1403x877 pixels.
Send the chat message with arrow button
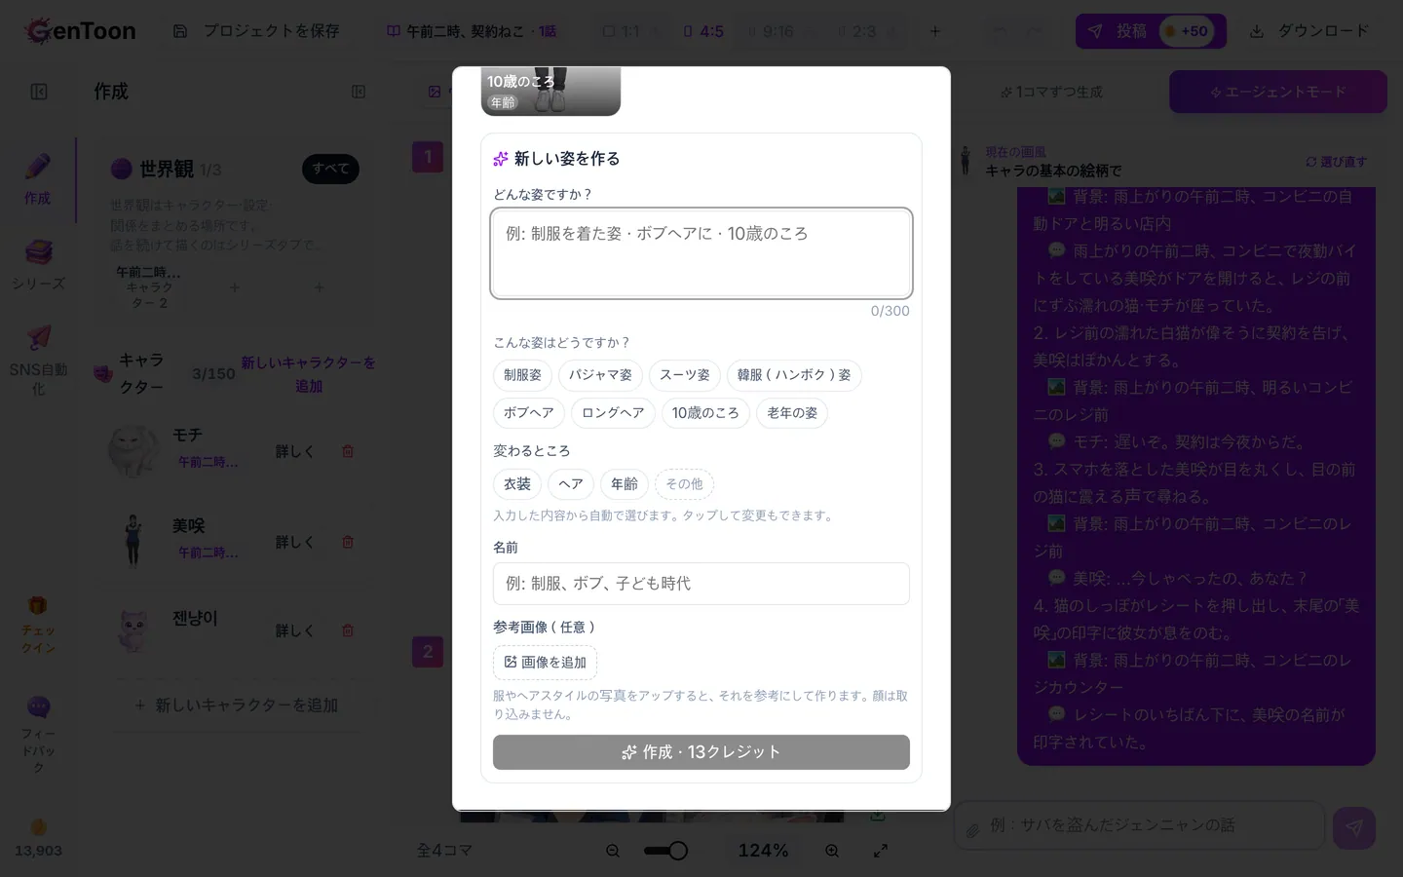(x=1354, y=828)
